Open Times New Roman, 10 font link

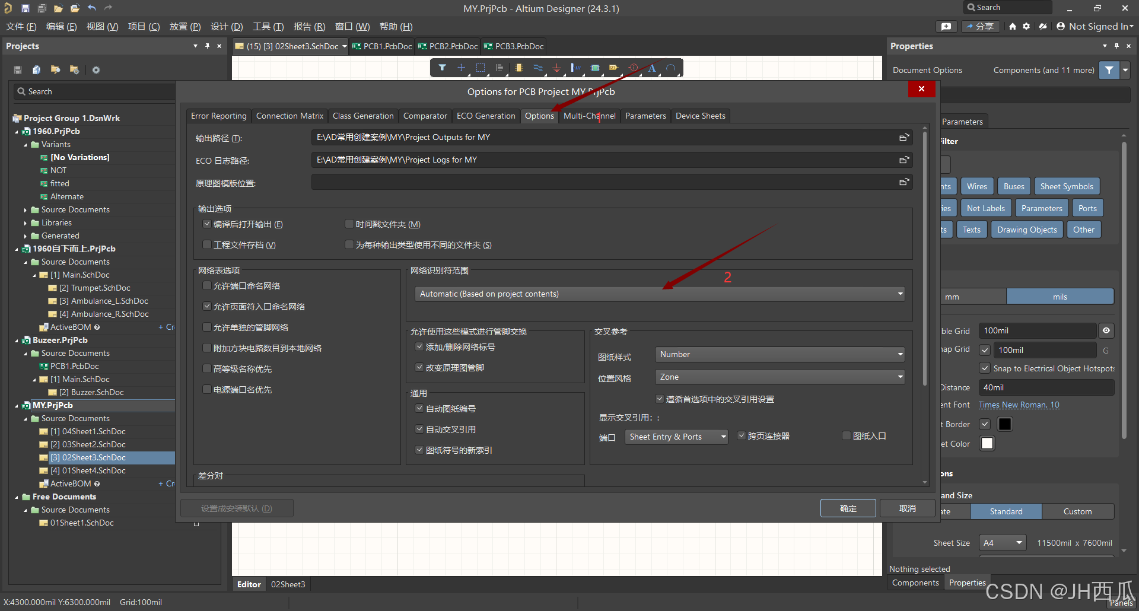click(1019, 405)
